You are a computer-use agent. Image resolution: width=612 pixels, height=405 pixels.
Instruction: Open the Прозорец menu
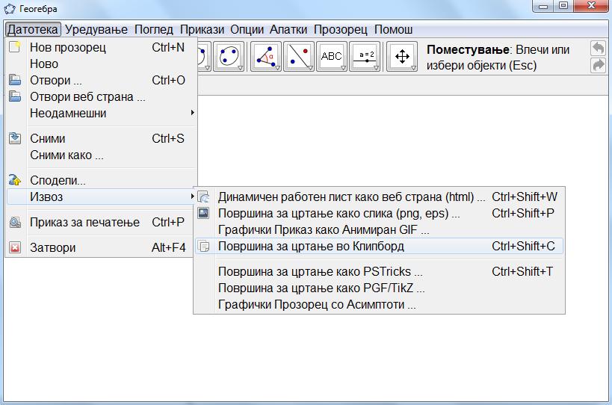(340, 29)
